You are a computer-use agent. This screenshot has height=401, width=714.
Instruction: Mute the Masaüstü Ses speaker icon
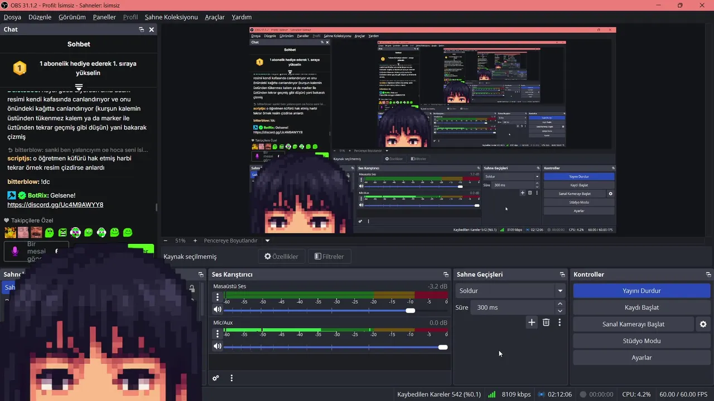coord(217,310)
